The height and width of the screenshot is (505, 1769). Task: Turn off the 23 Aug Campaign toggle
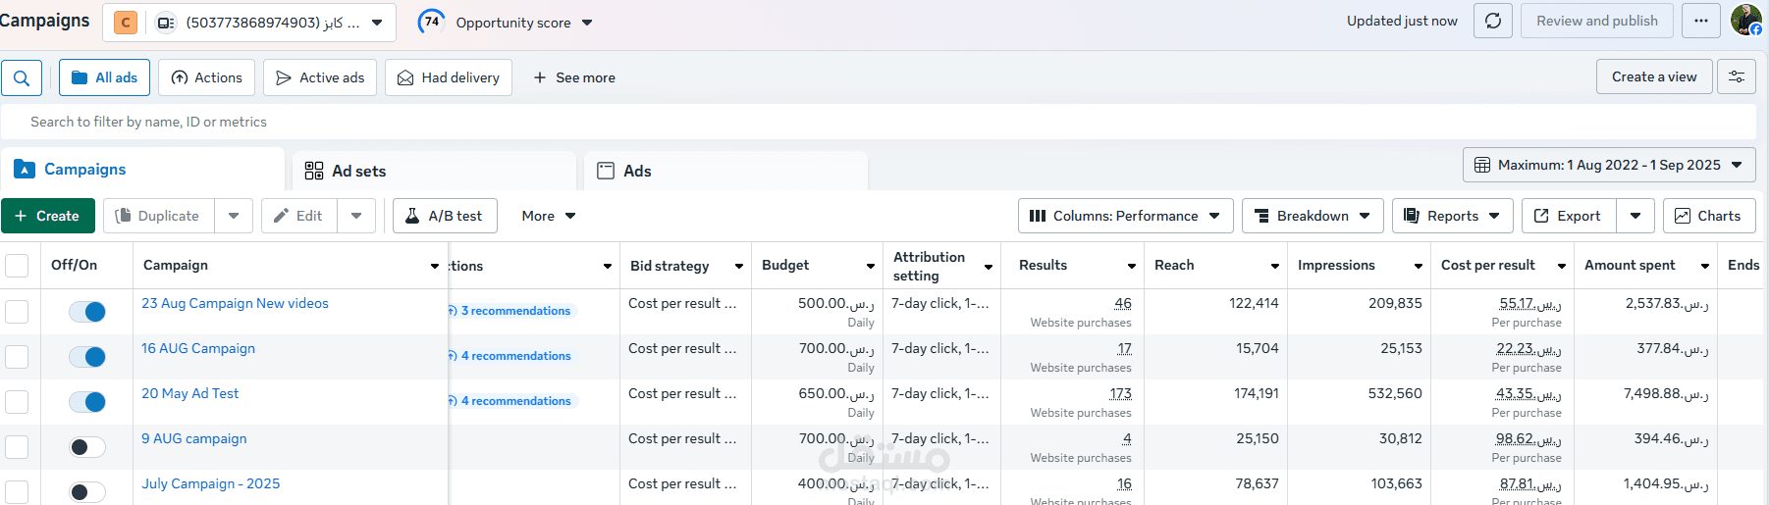(x=87, y=312)
